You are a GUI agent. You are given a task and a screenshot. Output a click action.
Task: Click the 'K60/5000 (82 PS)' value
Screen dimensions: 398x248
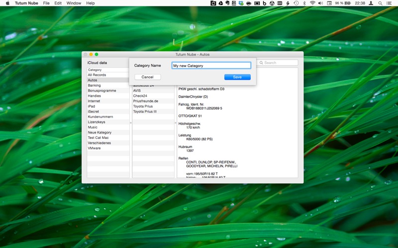pyautogui.click(x=199, y=139)
